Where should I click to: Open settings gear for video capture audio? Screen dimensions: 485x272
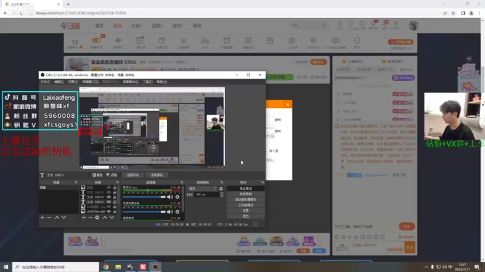(177, 212)
